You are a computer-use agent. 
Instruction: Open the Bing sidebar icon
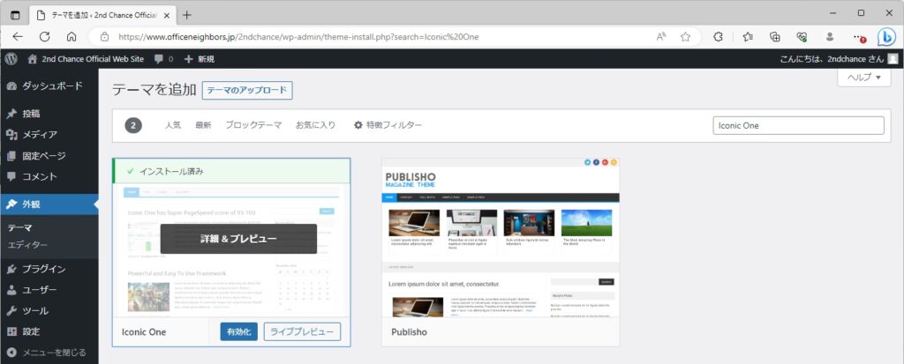pyautogui.click(x=885, y=37)
